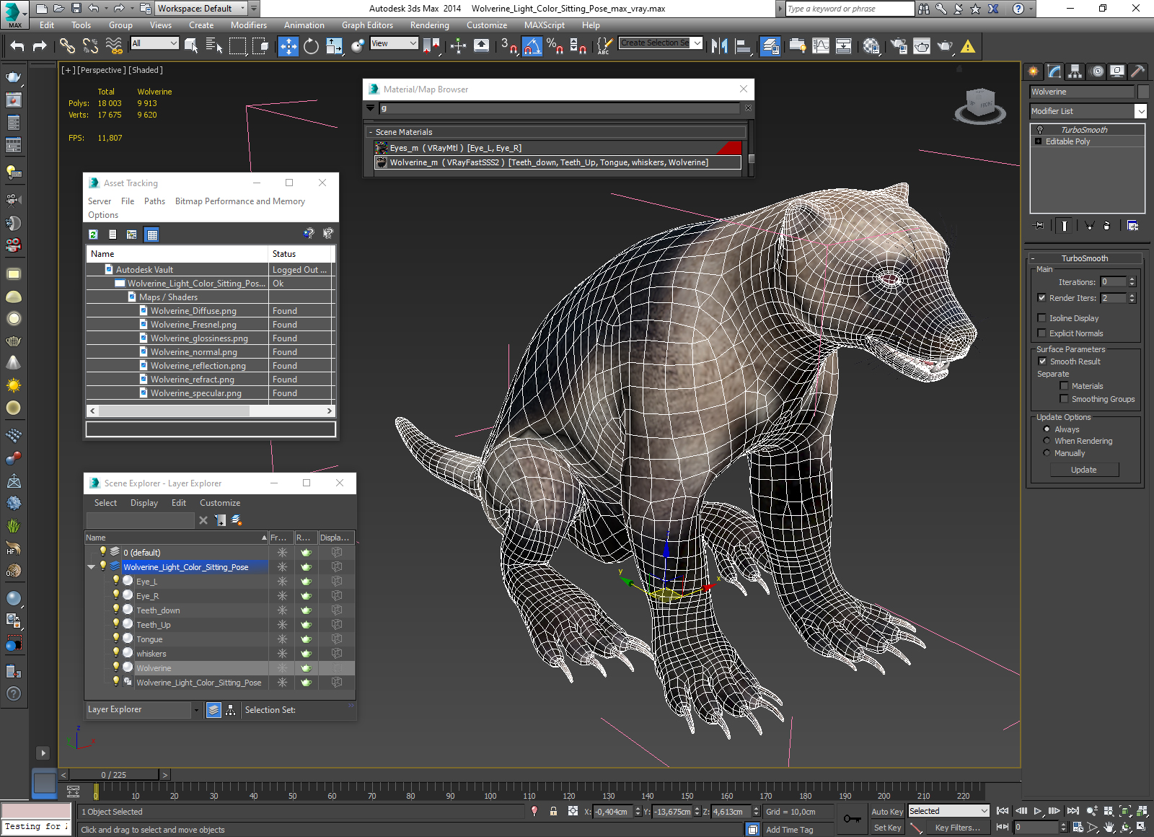
Task: Open the Motion command panel tab
Action: 1096,71
